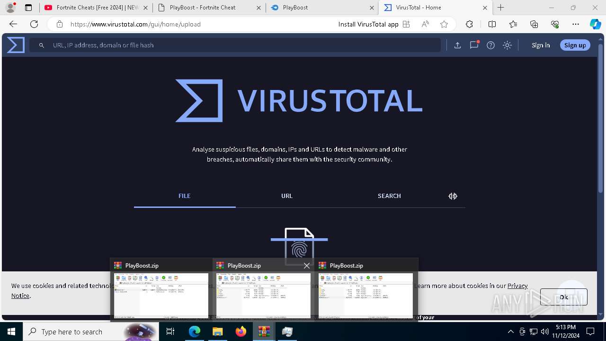606x341 pixels.
Task: Switch to Fortnite Cheats YouTube tab
Action: [x=97, y=8]
